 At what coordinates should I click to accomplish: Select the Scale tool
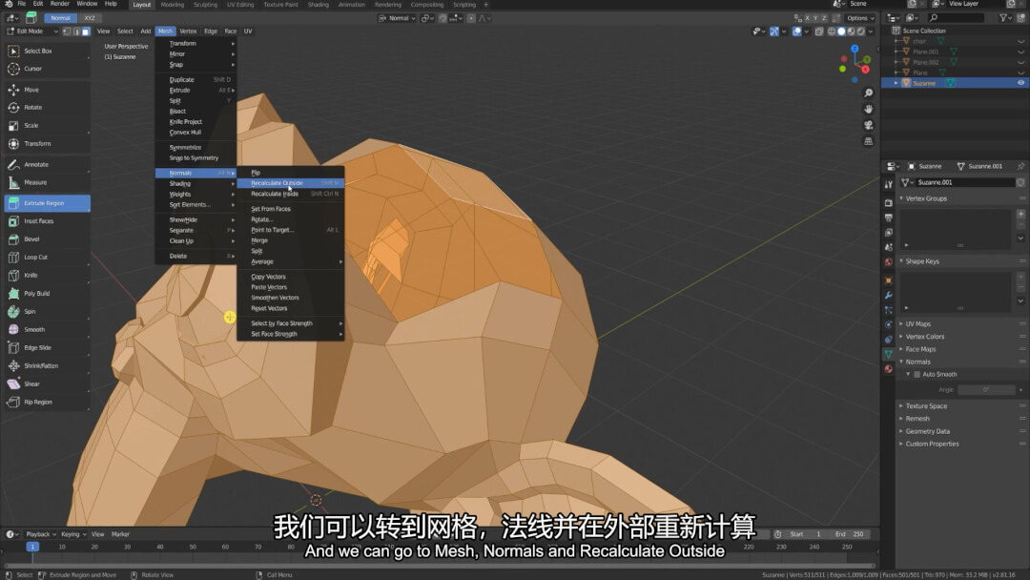[x=47, y=126]
